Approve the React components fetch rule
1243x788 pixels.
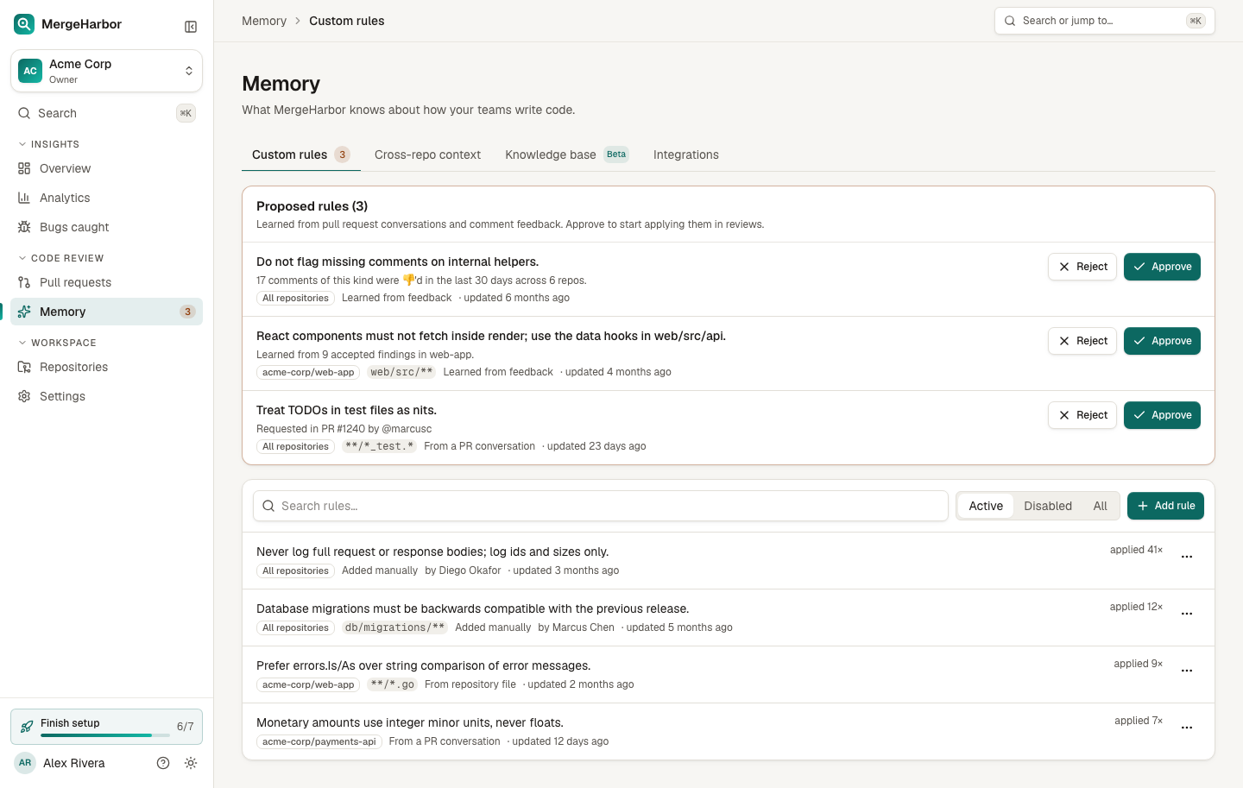coord(1162,341)
